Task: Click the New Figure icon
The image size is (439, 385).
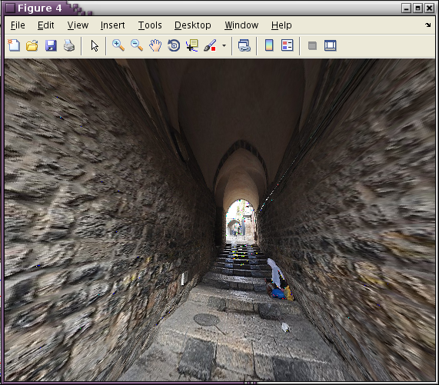Action: click(x=14, y=45)
